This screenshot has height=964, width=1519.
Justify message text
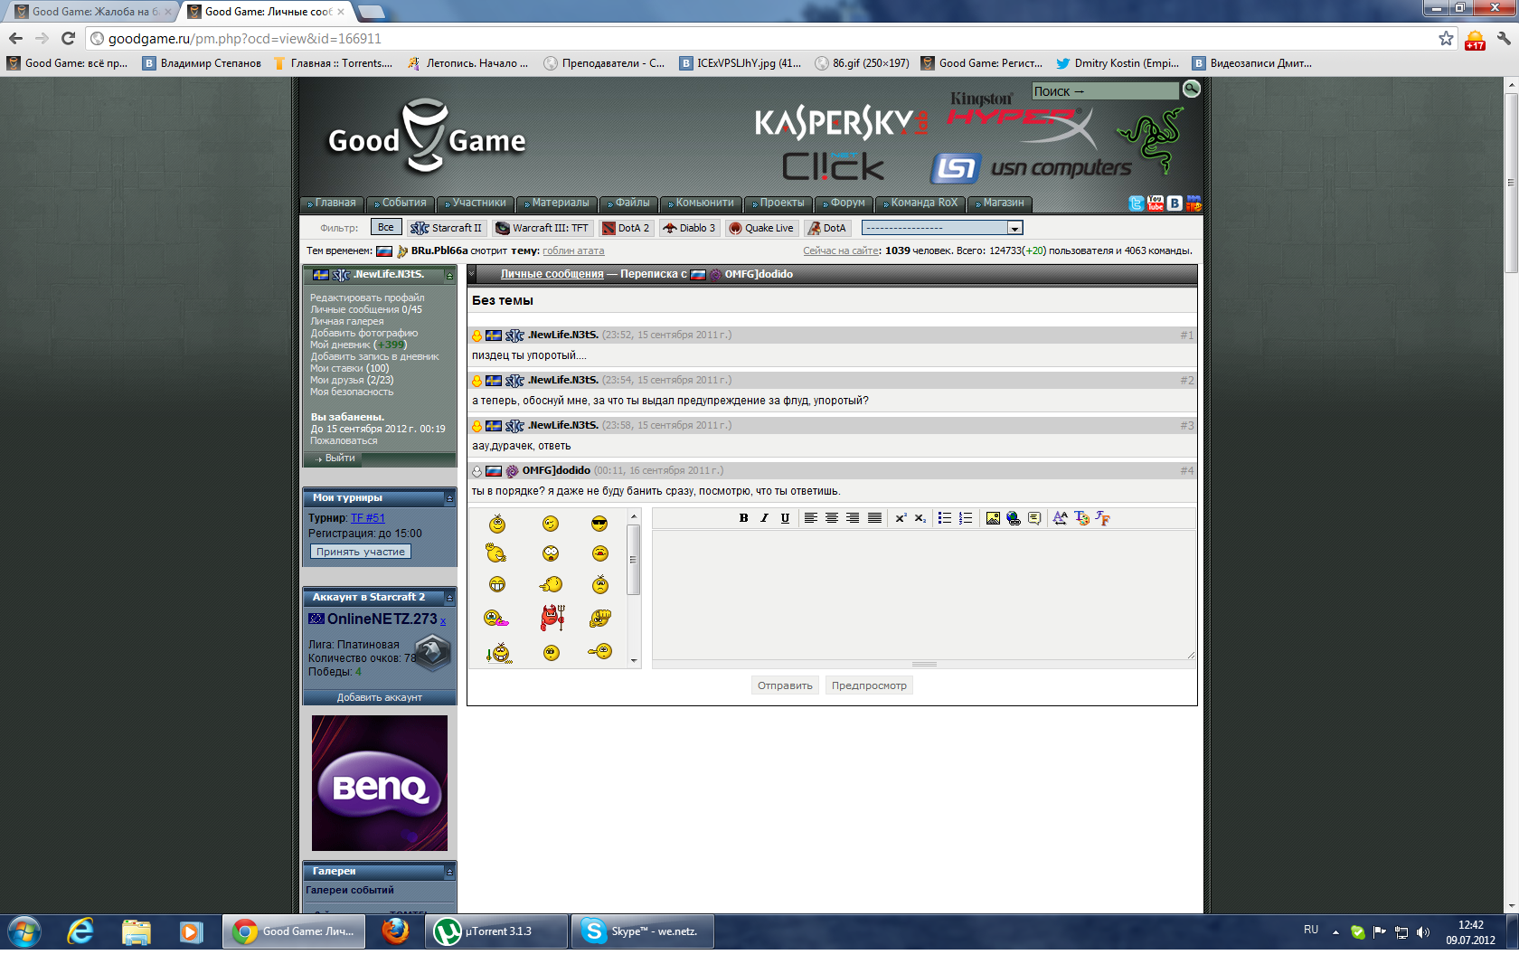[x=874, y=518]
